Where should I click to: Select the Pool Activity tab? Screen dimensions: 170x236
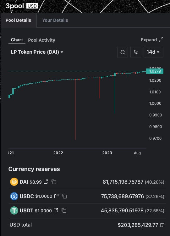[x=41, y=40]
